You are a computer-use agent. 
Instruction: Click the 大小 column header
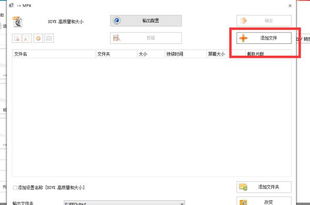(151, 54)
